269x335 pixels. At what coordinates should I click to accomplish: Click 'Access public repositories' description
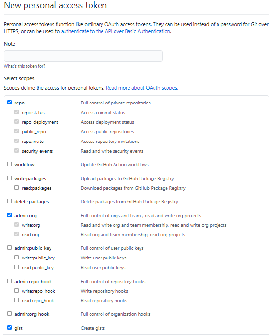[107, 131]
